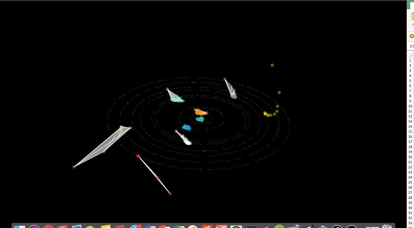Image resolution: width=414 pixels, height=228 pixels.
Task: Open Twitter with notification badge
Action: point(135,227)
